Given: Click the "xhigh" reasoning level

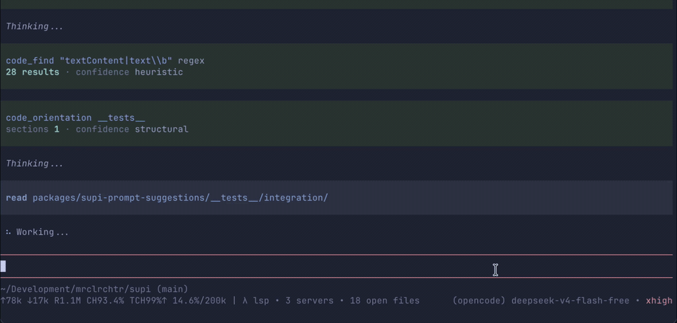Looking at the screenshot, I should pyautogui.click(x=659, y=301).
